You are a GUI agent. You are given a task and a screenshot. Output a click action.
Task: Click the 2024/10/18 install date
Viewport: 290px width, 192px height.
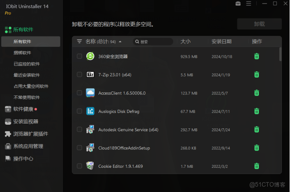click(x=222, y=57)
